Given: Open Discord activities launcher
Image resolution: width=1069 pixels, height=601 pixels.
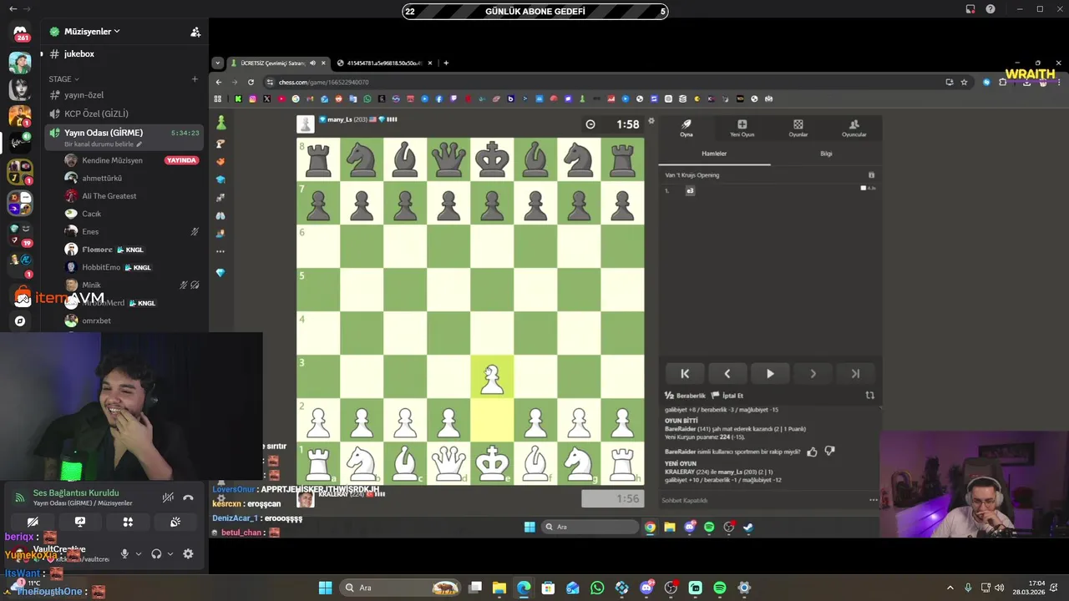Looking at the screenshot, I should click(x=128, y=522).
